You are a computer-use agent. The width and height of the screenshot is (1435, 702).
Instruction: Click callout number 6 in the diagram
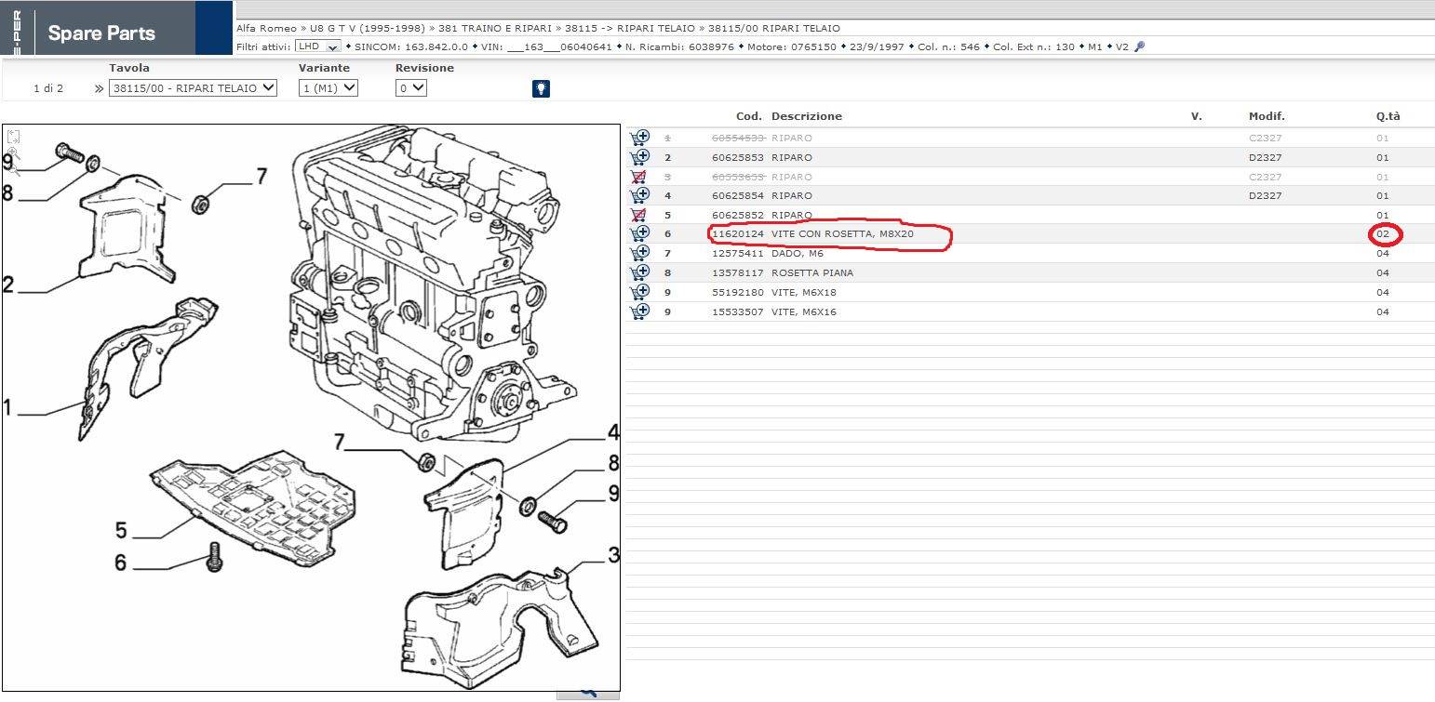121,563
